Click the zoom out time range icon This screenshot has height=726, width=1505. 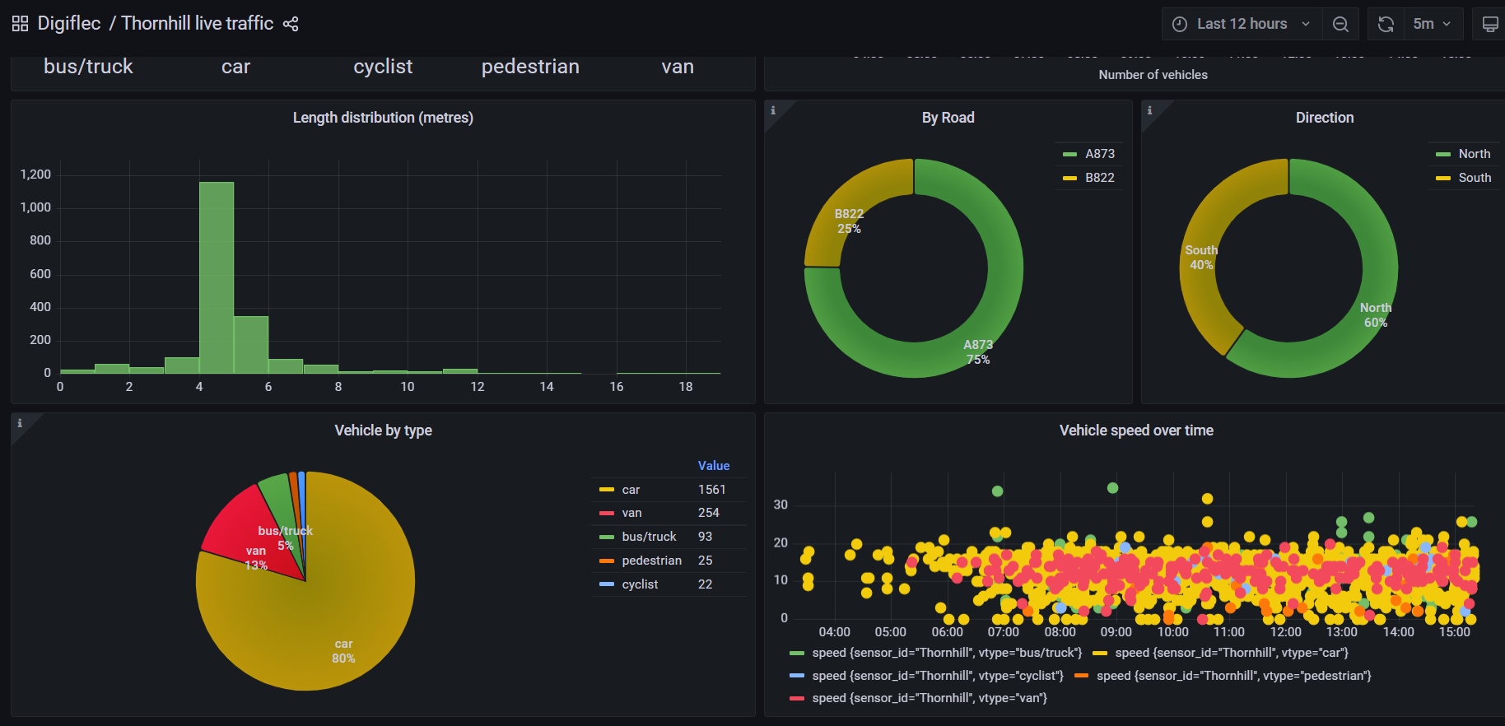point(1340,24)
